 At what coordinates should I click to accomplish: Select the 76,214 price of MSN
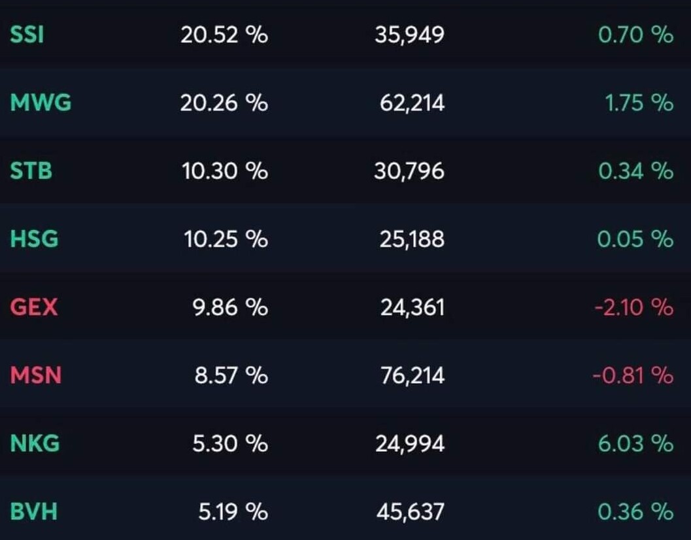(412, 375)
